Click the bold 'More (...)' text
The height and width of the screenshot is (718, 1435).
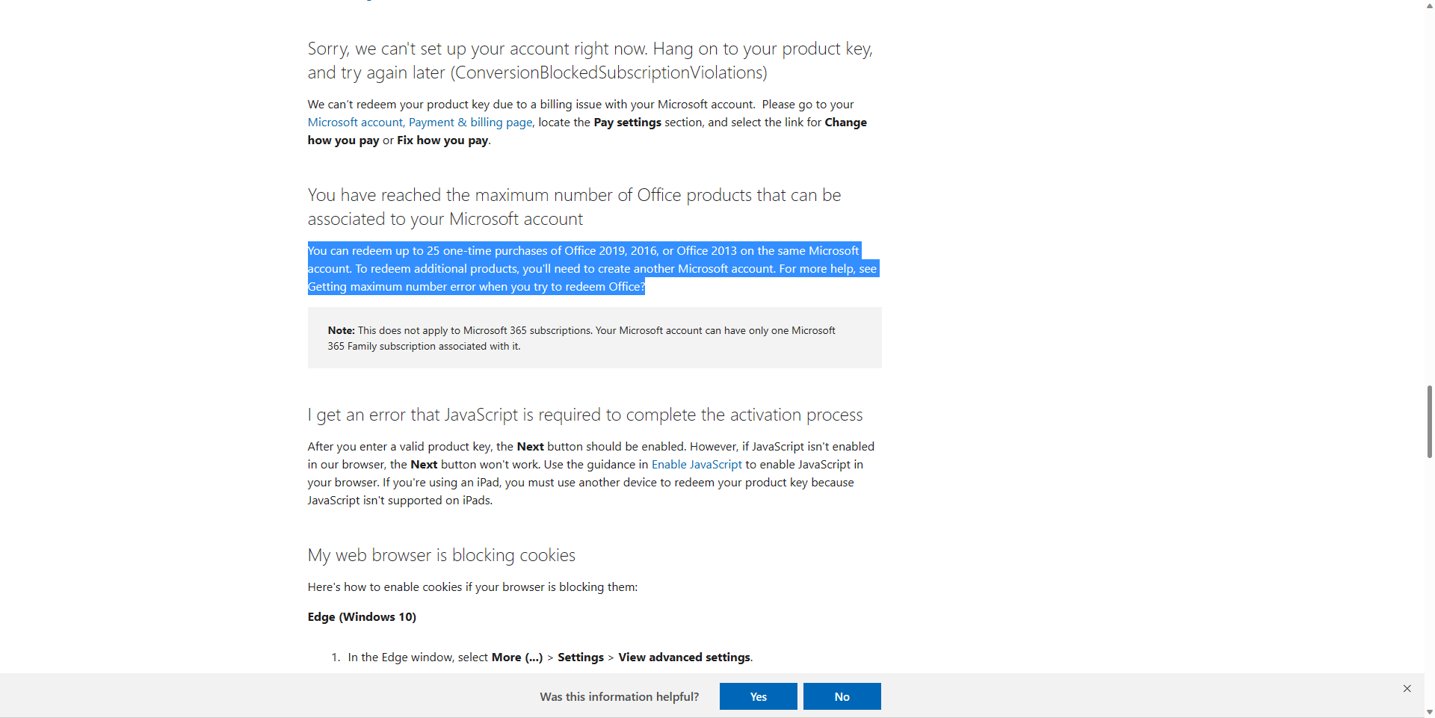click(517, 657)
